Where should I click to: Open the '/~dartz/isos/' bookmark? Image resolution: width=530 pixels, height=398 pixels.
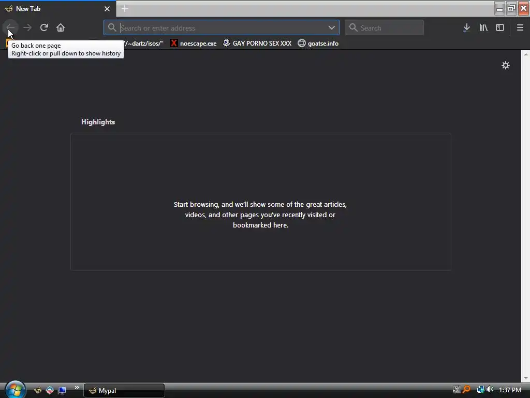pos(143,44)
